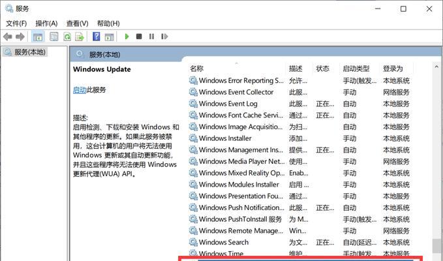
Task: Select Windows PushToInstall 服务 name
Action: pyautogui.click(x=241, y=219)
